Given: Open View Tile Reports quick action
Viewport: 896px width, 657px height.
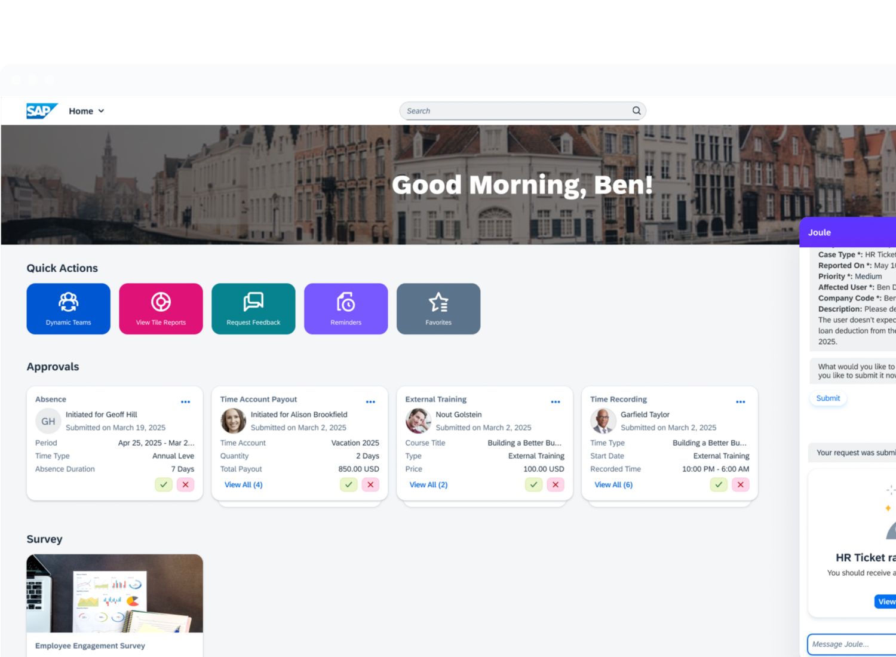Looking at the screenshot, I should (x=161, y=308).
